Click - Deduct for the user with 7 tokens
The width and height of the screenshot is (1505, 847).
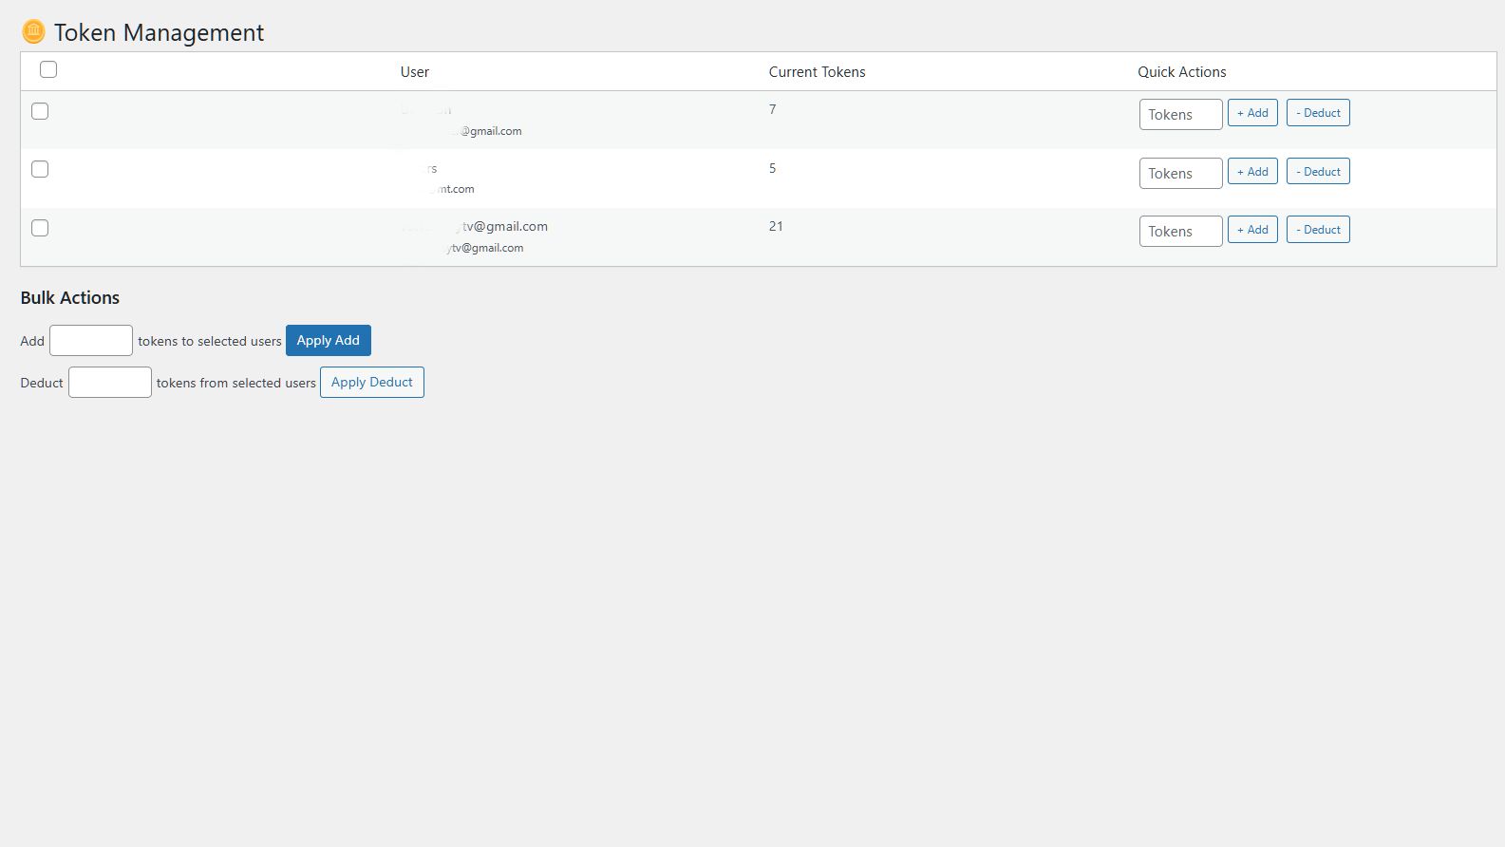(1318, 113)
